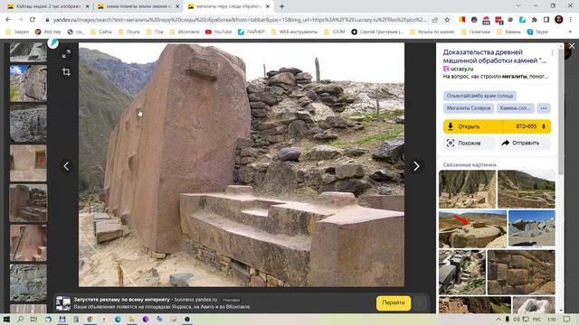Open the Камень bookmarks folder
Viewport: 579px width, 325px height.
(x=509, y=32)
